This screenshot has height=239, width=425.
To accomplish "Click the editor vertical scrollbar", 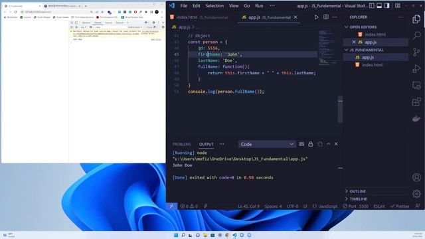I will click(x=340, y=110).
